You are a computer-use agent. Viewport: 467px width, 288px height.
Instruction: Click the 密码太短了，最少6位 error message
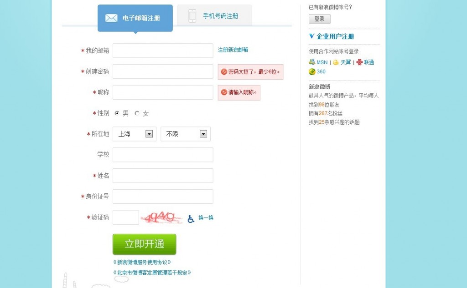coord(250,71)
